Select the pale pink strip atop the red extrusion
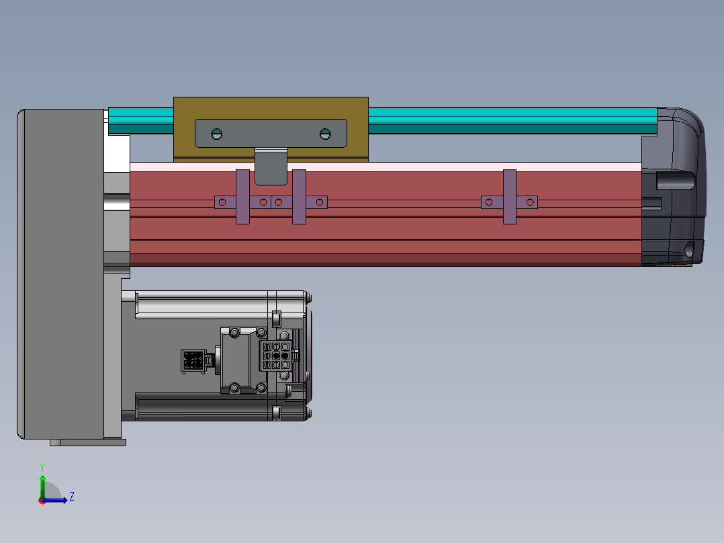The image size is (724, 543). click(386, 167)
